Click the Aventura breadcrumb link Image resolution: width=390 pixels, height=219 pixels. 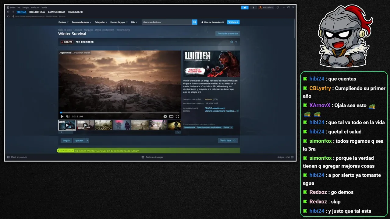tap(78, 30)
